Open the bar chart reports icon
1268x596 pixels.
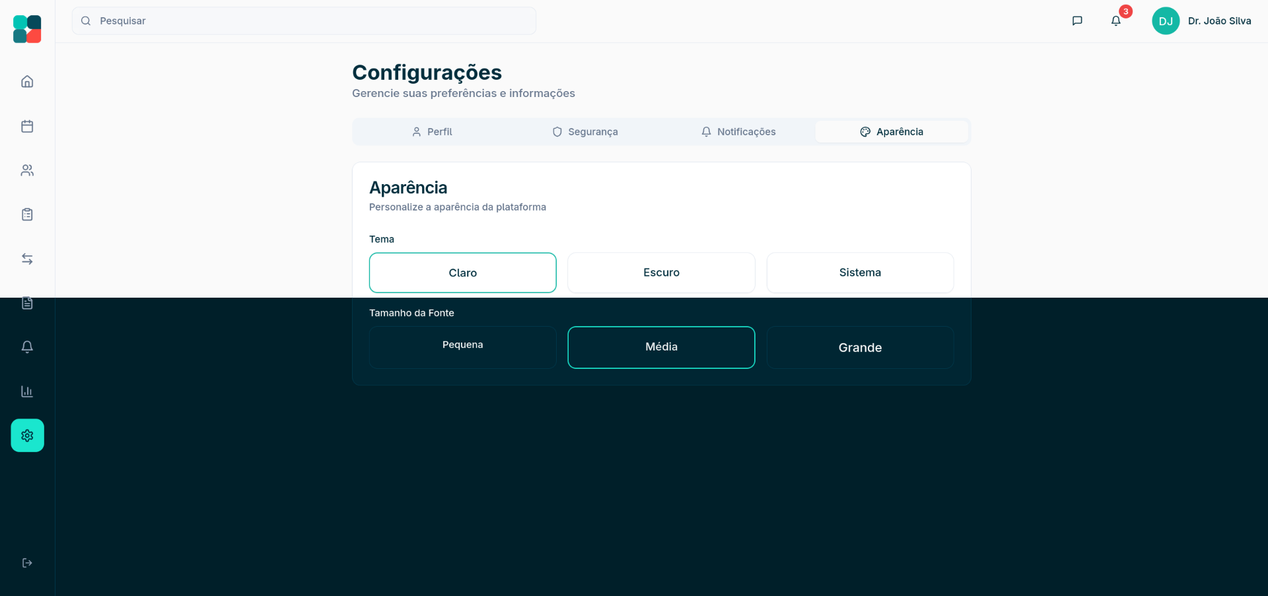tap(27, 391)
